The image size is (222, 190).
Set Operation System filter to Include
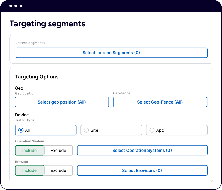click(x=29, y=151)
